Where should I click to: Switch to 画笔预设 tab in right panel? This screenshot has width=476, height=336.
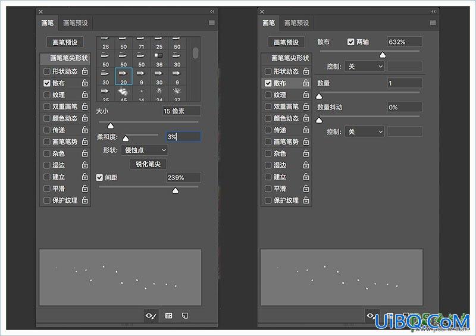pyautogui.click(x=296, y=23)
